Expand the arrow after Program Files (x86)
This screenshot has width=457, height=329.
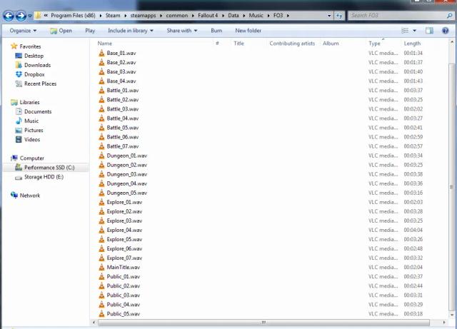click(x=101, y=16)
